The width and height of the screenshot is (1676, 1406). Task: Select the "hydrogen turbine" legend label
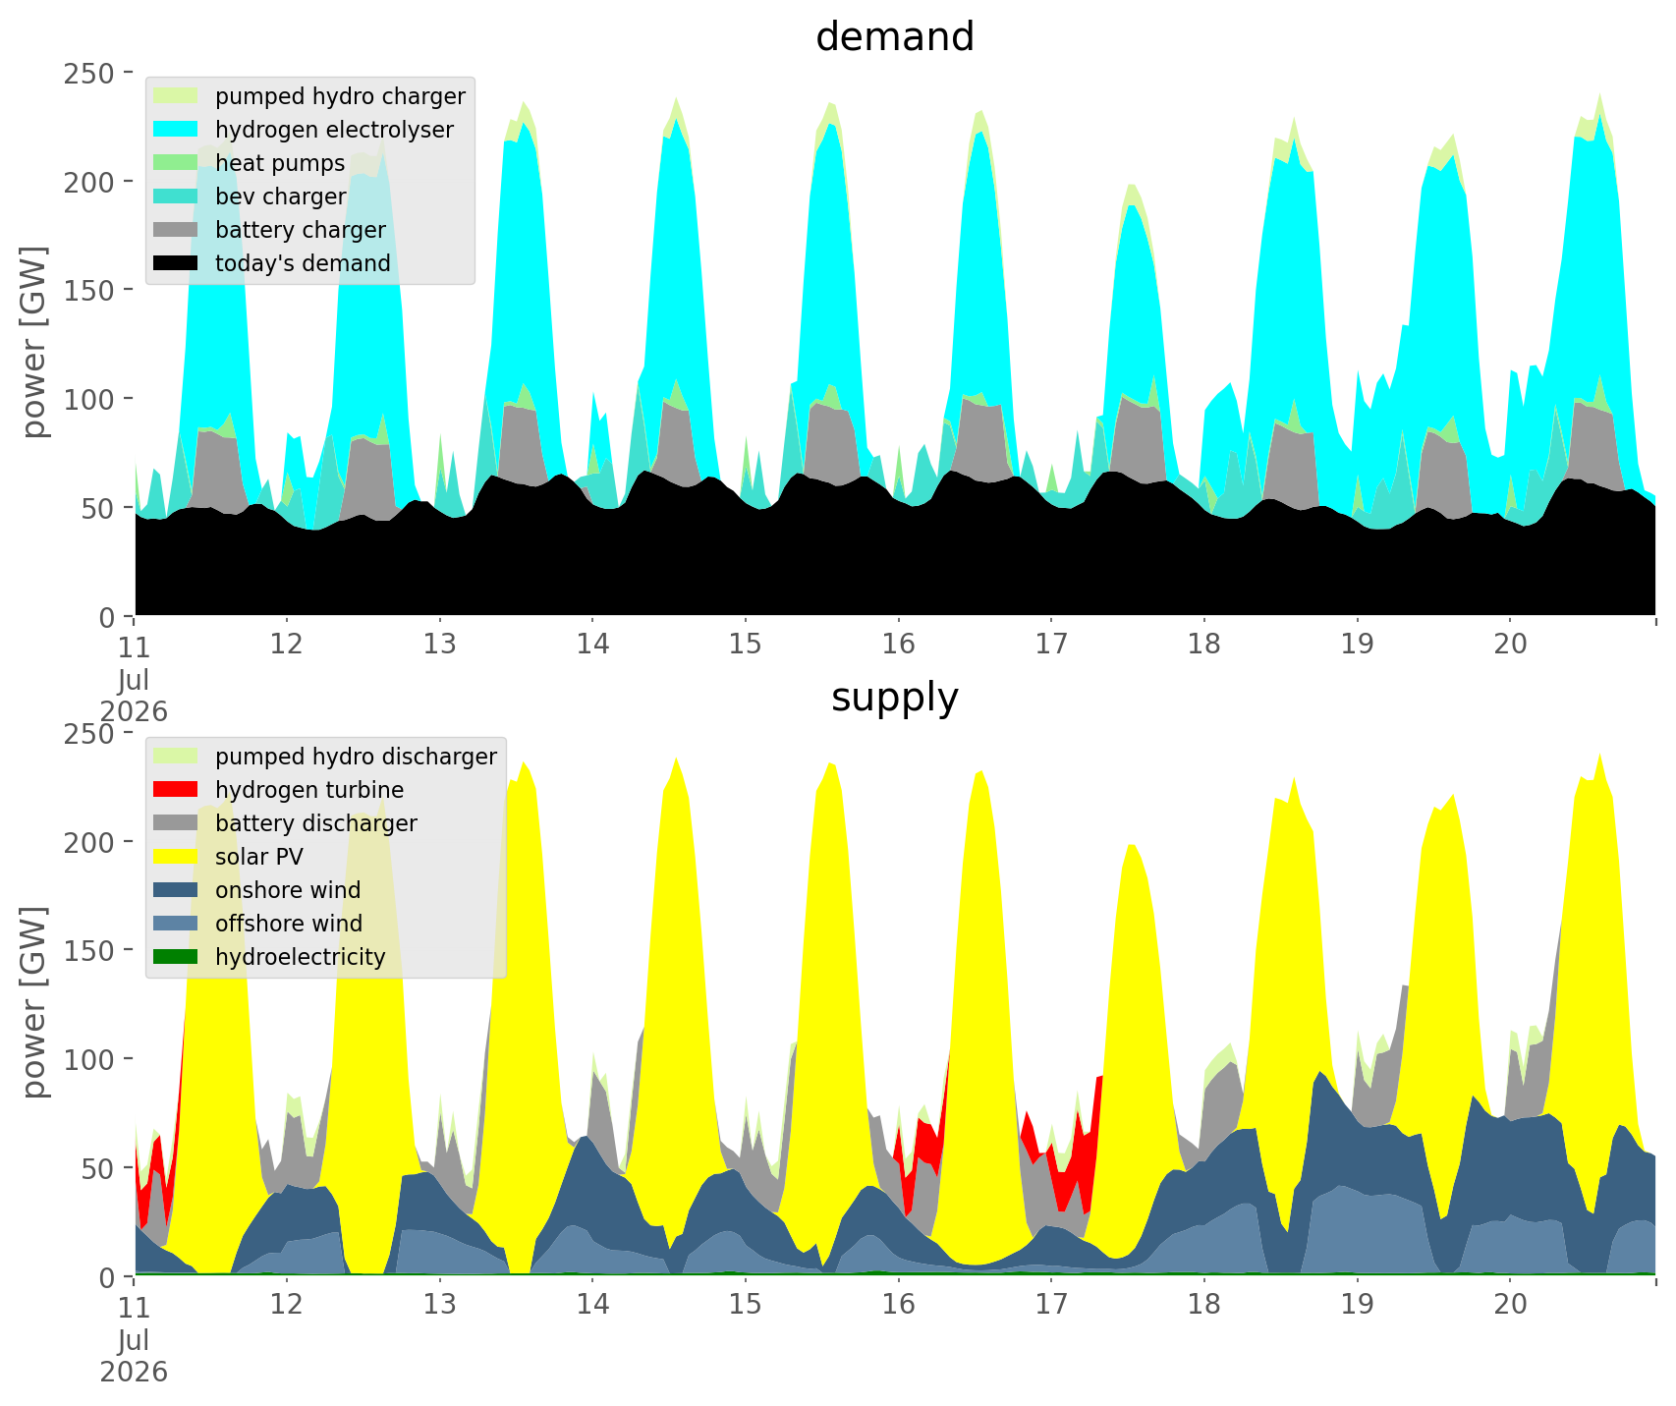tap(309, 790)
